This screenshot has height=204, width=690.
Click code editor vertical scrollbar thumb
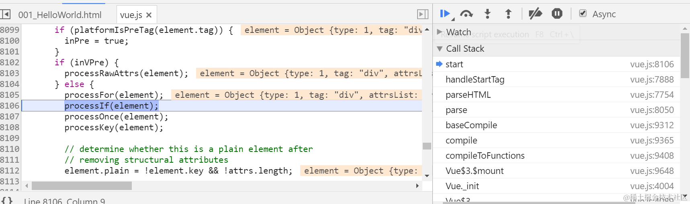pos(427,146)
